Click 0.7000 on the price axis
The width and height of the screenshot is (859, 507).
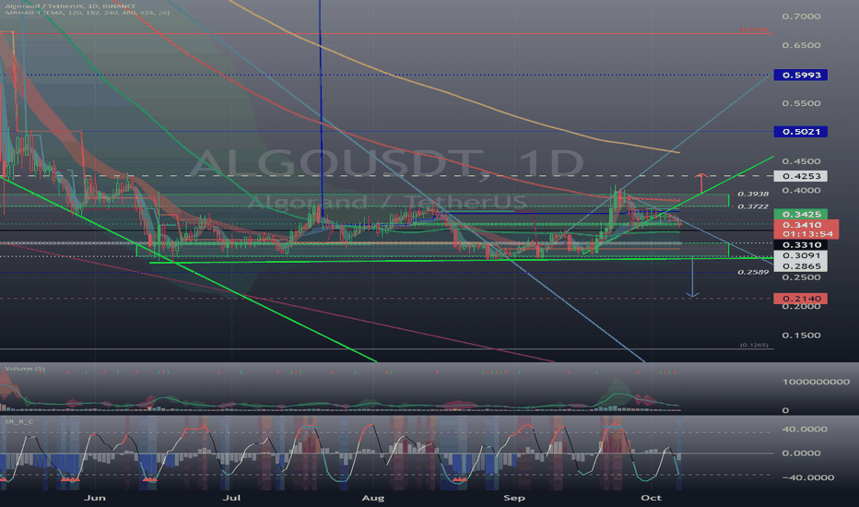click(x=801, y=17)
